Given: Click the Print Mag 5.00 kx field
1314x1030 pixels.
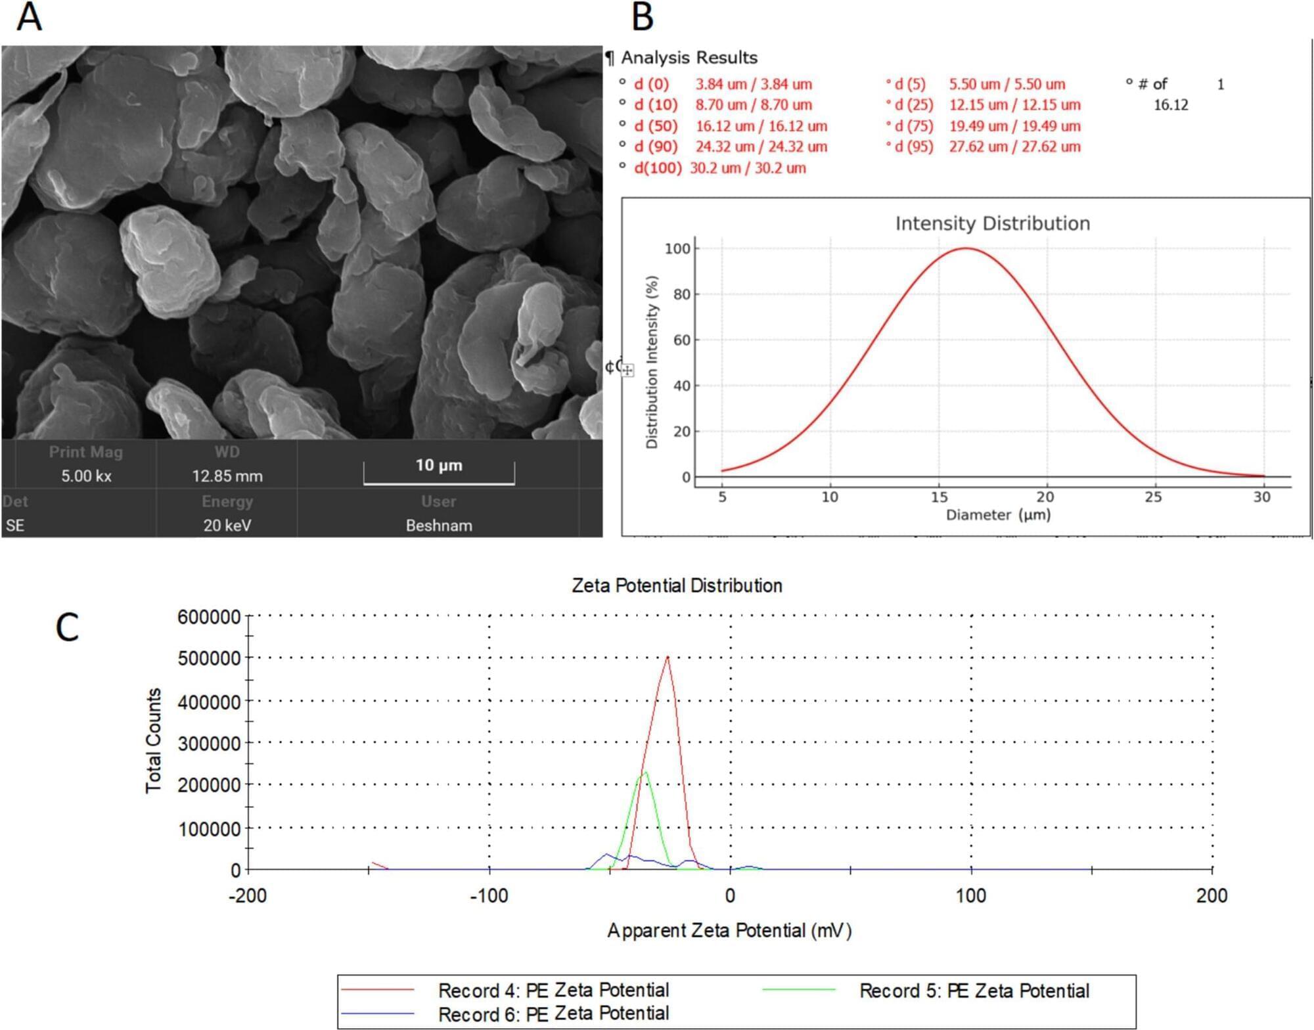Looking at the screenshot, I should pyautogui.click(x=86, y=476).
